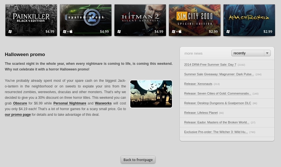The width and height of the screenshot is (281, 167).
Task: Open '2014 DRM-Free Summer Sale: Day 7' news
Action: 210,65
